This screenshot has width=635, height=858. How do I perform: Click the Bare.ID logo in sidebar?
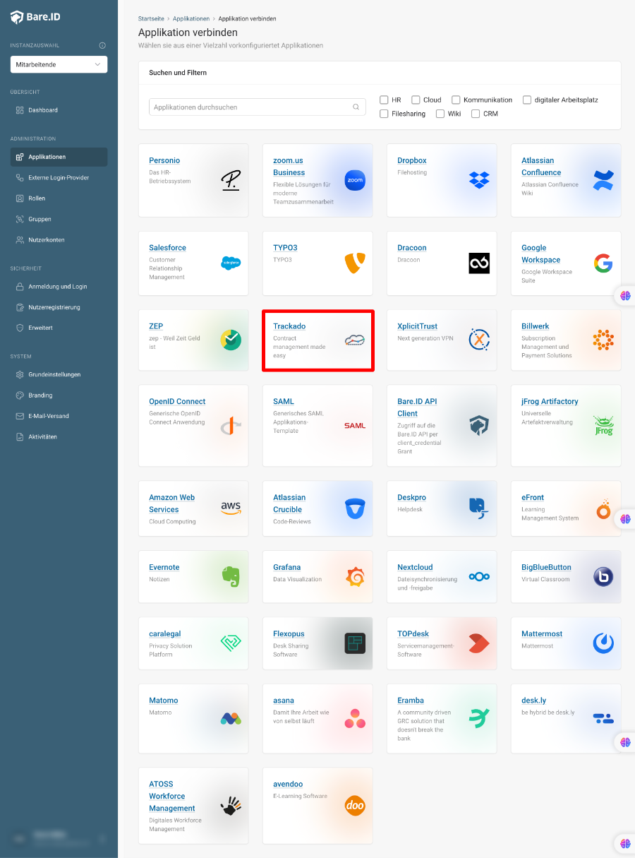(35, 17)
